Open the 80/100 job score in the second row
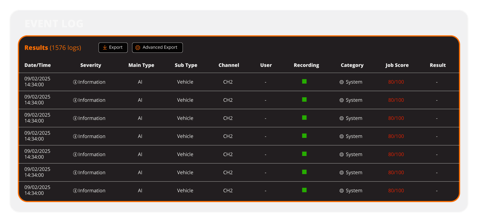Image resolution: width=482 pixels, height=220 pixels. click(x=396, y=100)
